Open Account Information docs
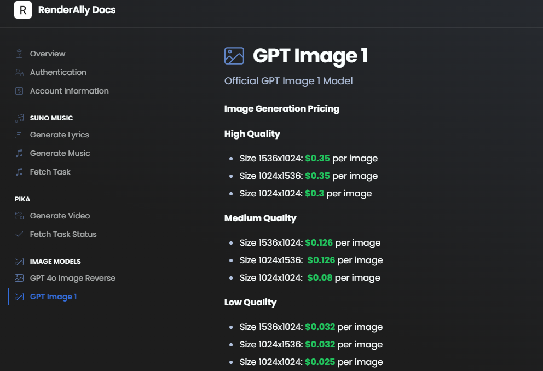Image resolution: width=543 pixels, height=371 pixels. 70,91
